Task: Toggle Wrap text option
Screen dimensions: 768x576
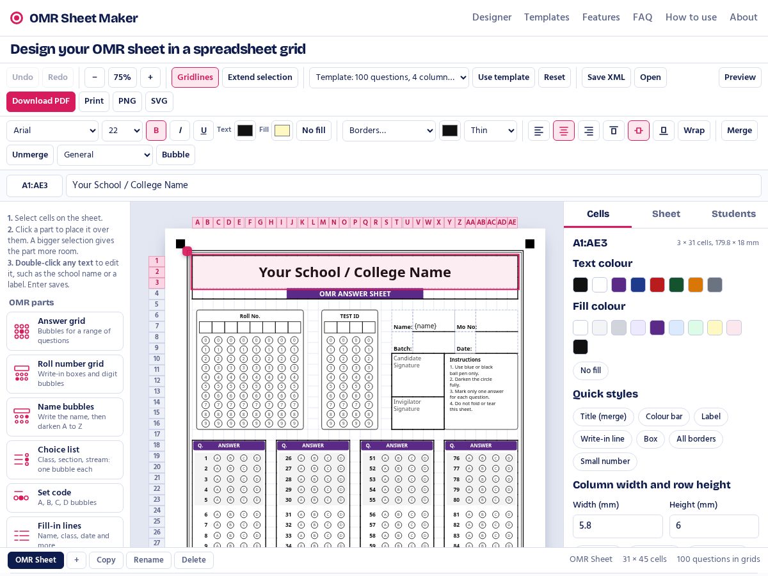Action: [x=694, y=131]
